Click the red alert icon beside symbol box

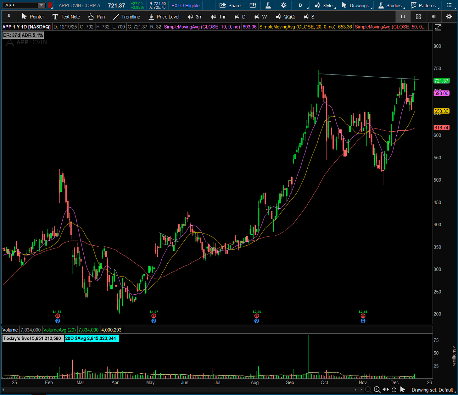[50, 5]
